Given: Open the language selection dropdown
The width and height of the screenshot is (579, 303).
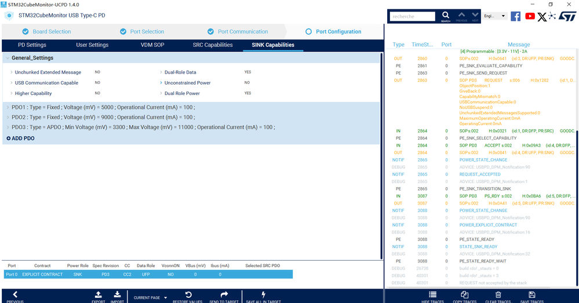Looking at the screenshot, I should [x=494, y=16].
